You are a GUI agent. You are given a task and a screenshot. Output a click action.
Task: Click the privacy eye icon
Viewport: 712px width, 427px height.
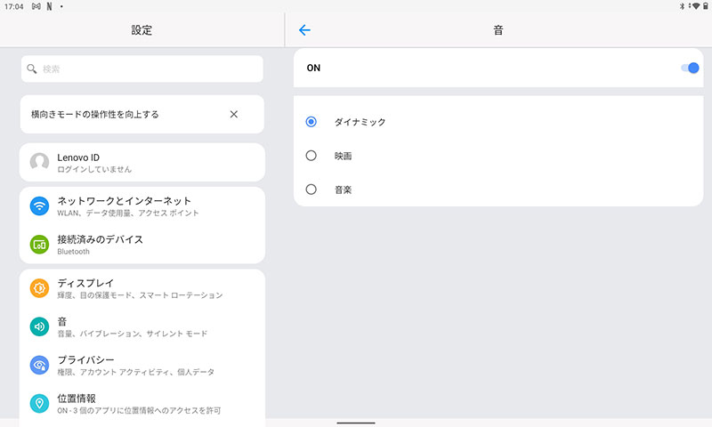click(39, 366)
